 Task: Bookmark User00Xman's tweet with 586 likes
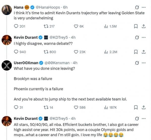136,107
